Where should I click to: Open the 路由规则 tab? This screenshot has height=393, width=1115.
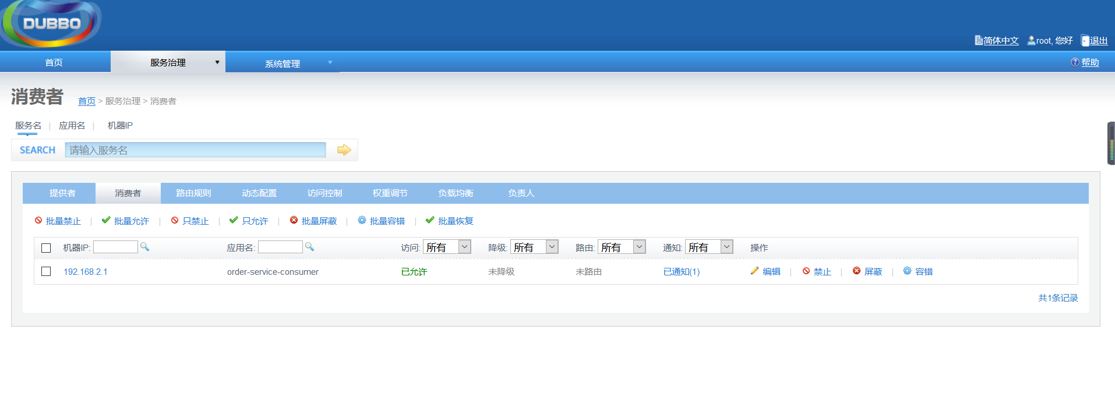[193, 193]
